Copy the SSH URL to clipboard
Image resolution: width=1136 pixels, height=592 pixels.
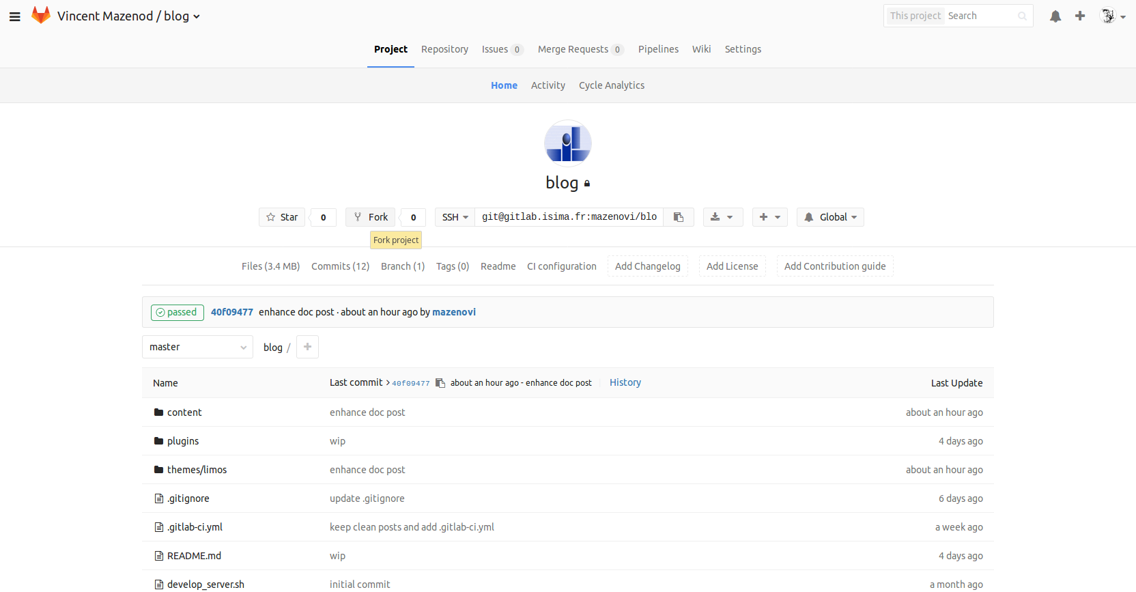tap(679, 217)
